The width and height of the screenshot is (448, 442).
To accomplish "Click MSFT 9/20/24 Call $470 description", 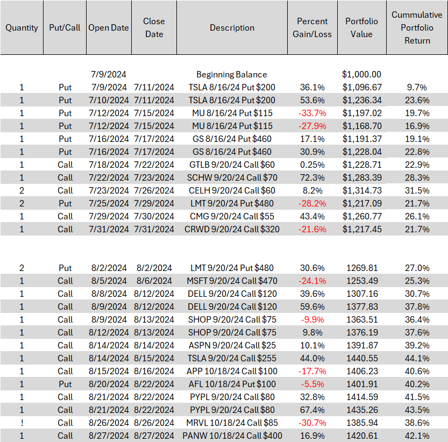I will pos(232,281).
